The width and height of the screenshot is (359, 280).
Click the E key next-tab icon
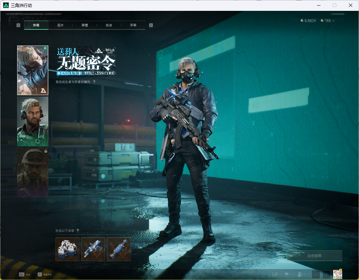click(x=151, y=25)
